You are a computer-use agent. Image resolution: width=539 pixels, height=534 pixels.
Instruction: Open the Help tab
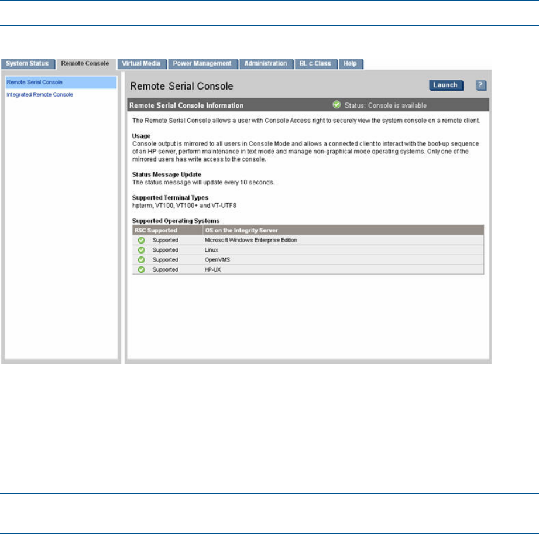point(351,63)
